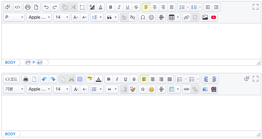The width and height of the screenshot is (262, 139).
Task: Click the hyperlink chain icon in top editor
Action: pyautogui.click(x=186, y=17)
